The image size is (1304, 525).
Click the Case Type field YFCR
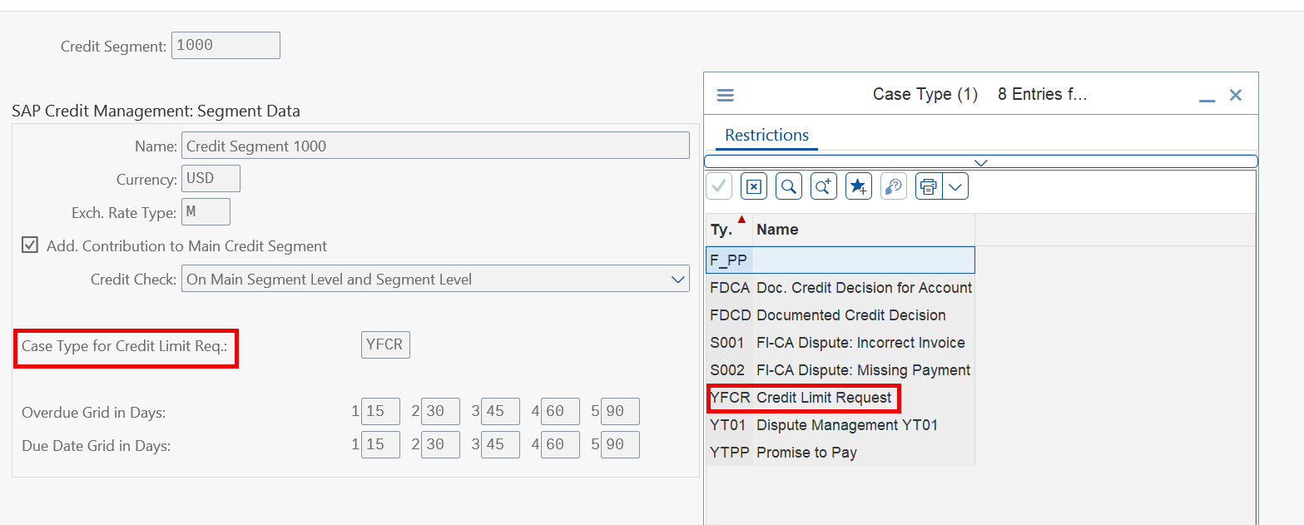[x=385, y=345]
